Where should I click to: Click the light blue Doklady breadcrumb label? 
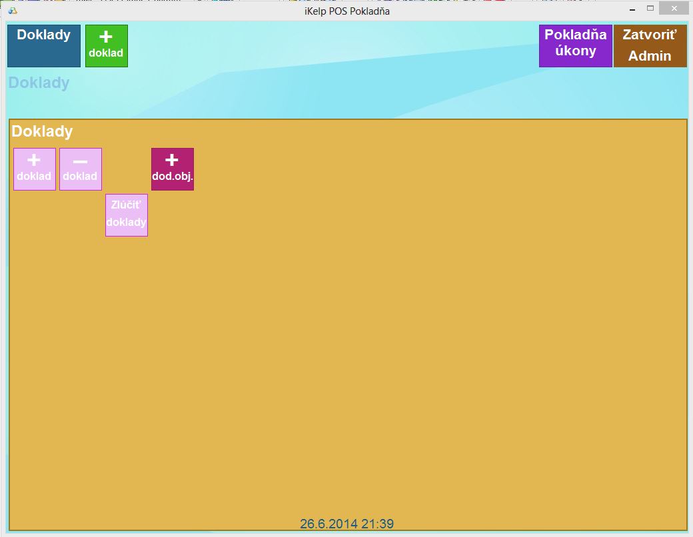tap(39, 83)
